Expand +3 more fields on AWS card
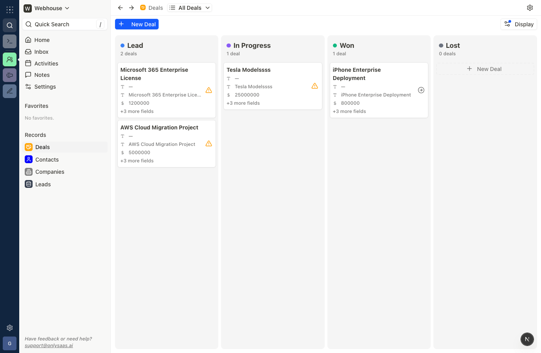The width and height of the screenshot is (541, 353). click(137, 161)
